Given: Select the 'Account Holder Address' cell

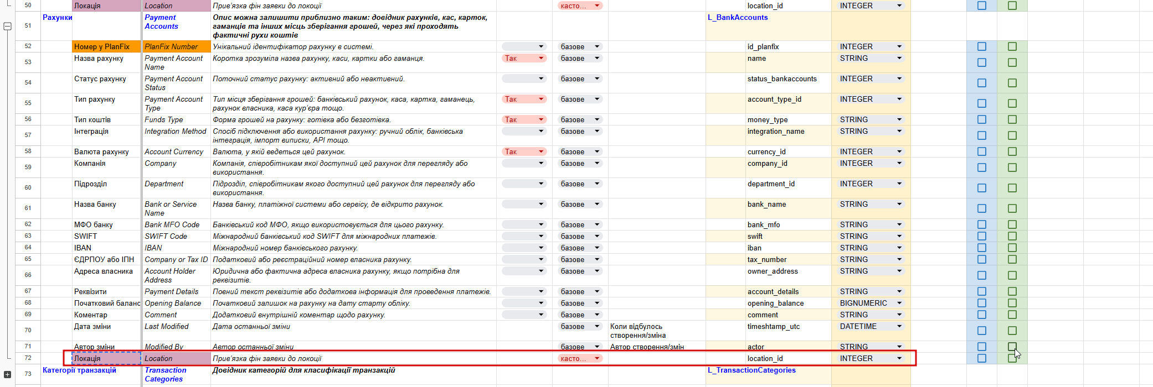Looking at the screenshot, I should (x=176, y=275).
